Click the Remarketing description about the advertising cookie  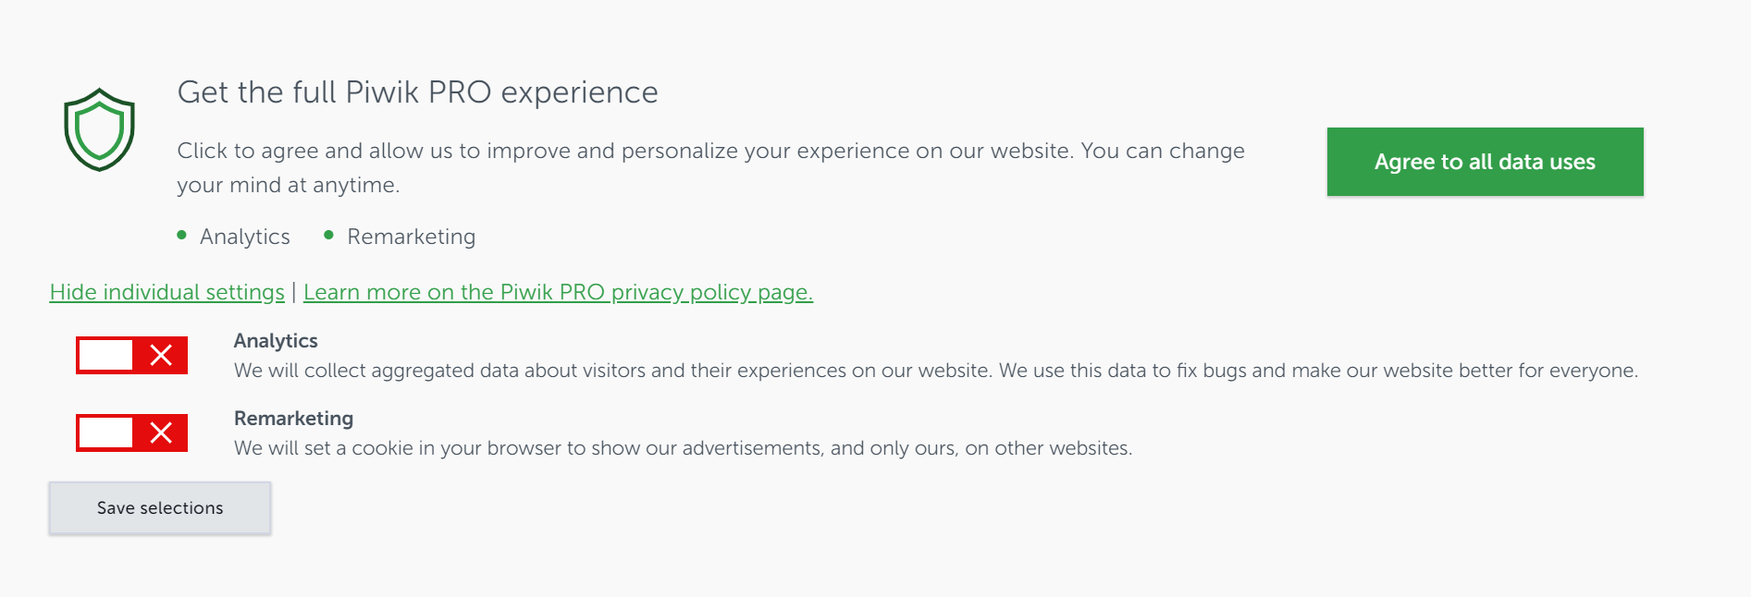click(683, 448)
